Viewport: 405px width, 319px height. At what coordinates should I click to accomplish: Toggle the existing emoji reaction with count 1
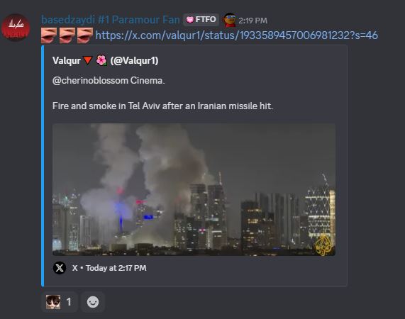59,302
